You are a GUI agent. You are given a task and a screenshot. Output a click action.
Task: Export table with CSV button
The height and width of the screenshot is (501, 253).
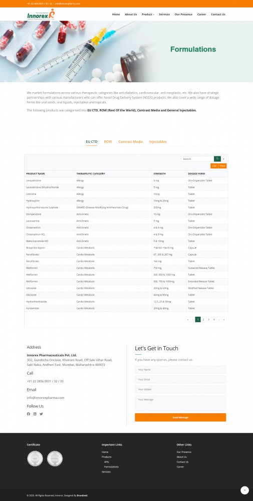pos(214,166)
